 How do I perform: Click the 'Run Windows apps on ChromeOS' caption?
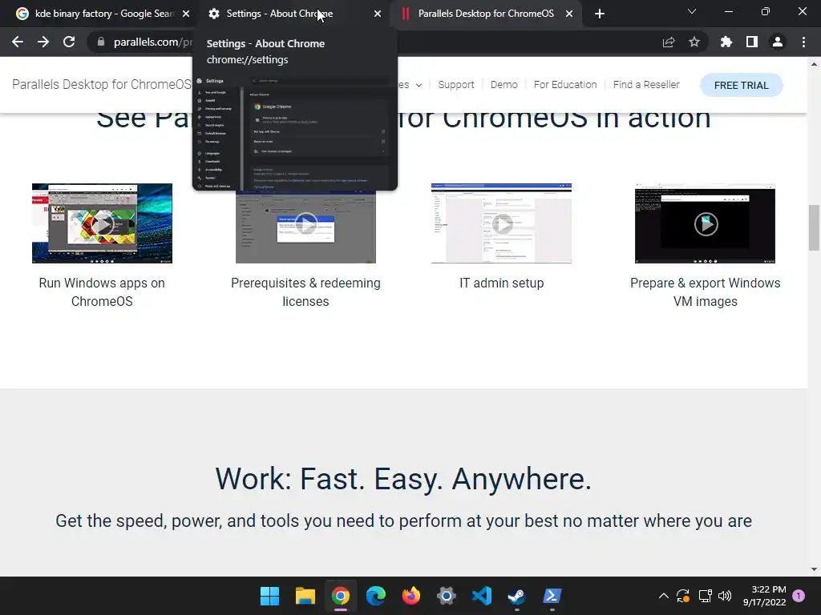102,291
